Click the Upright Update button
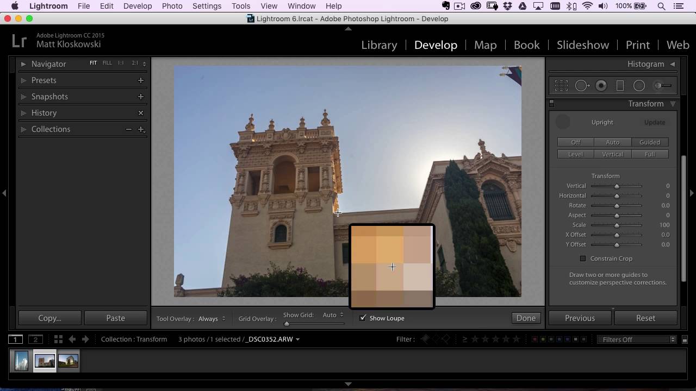Screen dimensions: 696x391 pyautogui.click(x=655, y=122)
